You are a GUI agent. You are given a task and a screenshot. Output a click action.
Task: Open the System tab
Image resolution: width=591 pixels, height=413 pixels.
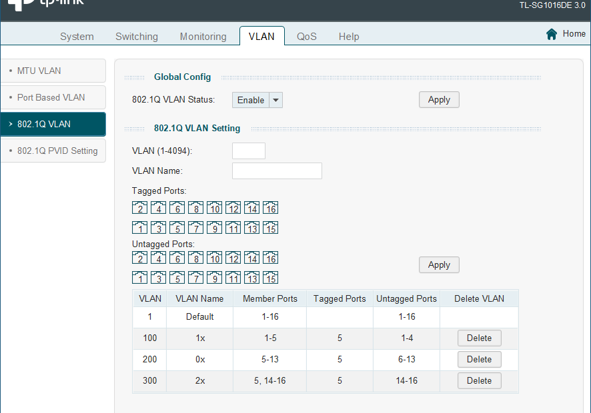77,37
